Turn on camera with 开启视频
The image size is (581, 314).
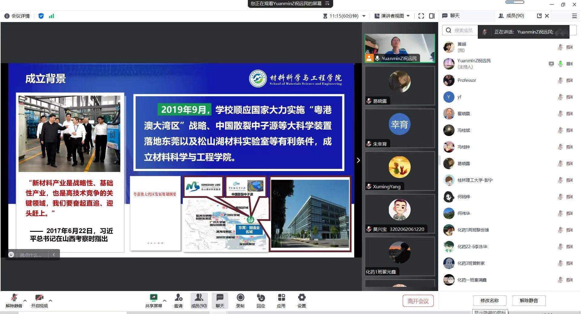39,298
